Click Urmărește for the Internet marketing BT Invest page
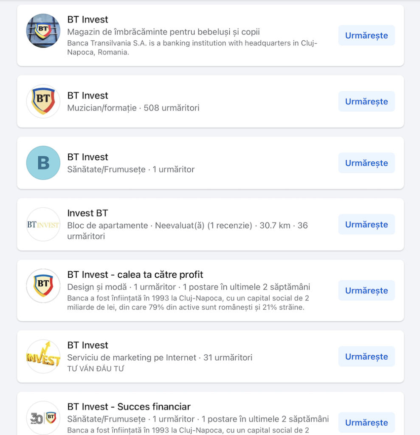 click(366, 356)
